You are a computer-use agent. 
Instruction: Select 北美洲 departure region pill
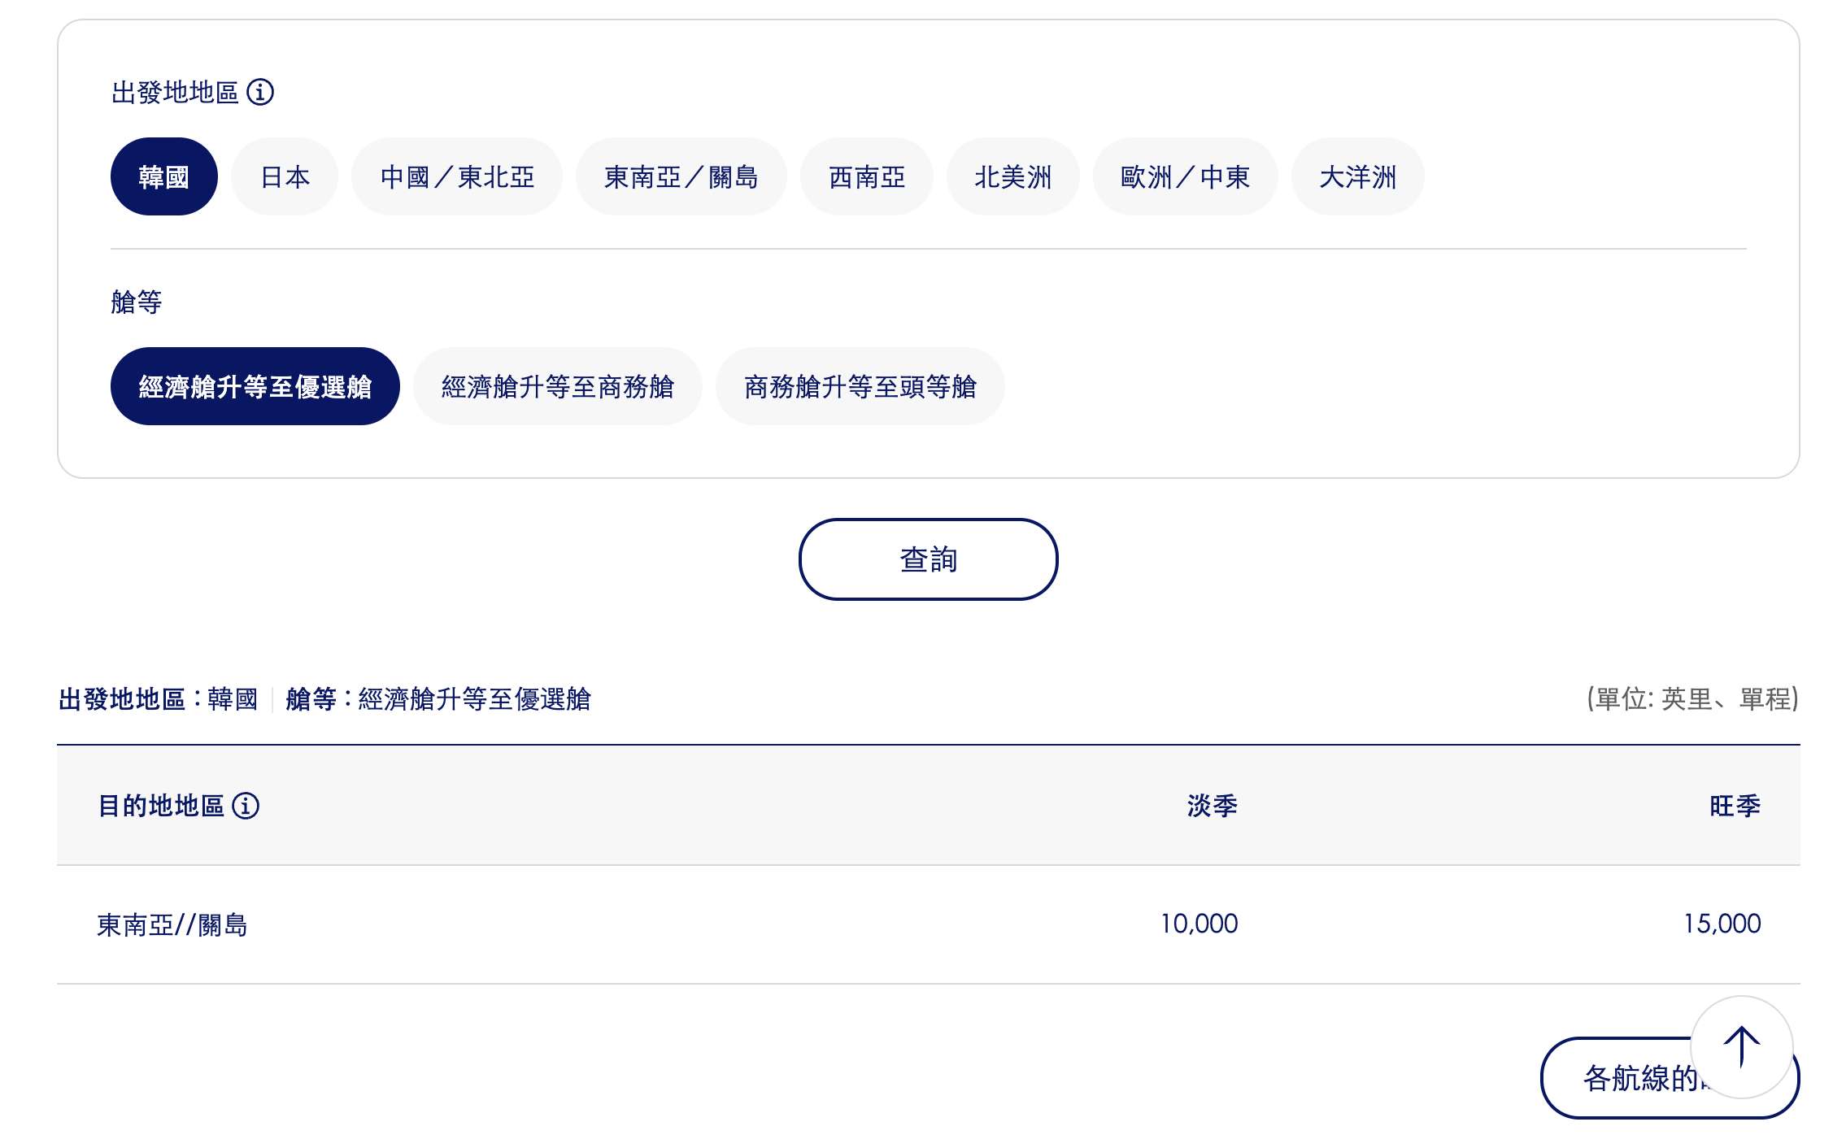[1013, 176]
